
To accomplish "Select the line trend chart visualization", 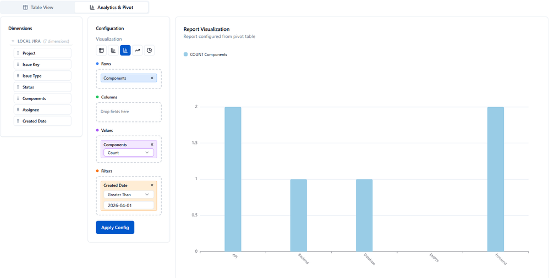I will point(138,51).
